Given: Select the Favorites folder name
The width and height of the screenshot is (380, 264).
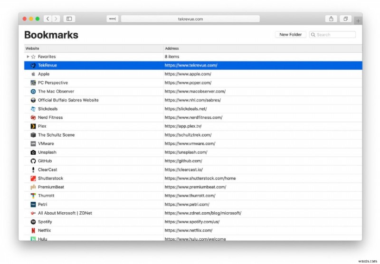Looking at the screenshot, I should [x=47, y=57].
